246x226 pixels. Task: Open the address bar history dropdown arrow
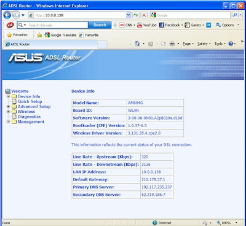[x=129, y=15]
